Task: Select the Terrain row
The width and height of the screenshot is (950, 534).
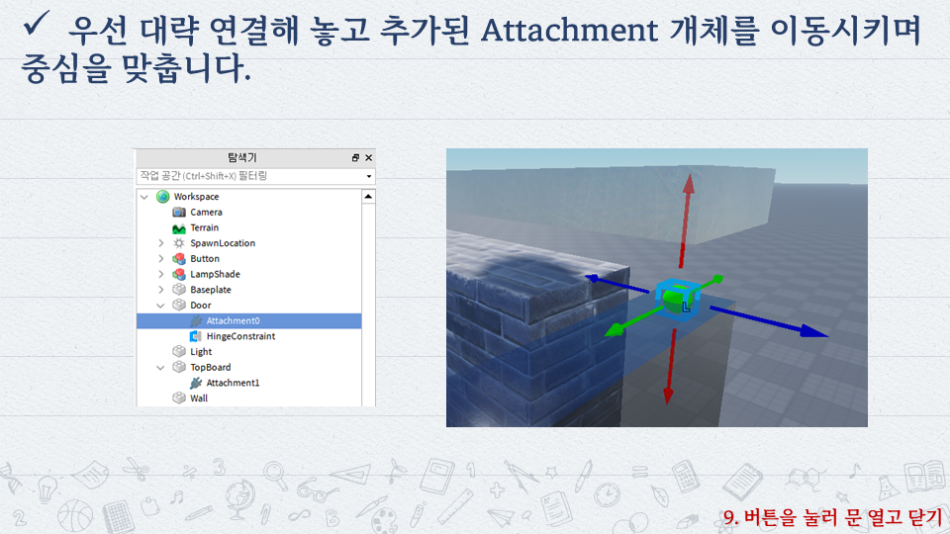Action: 249,227
